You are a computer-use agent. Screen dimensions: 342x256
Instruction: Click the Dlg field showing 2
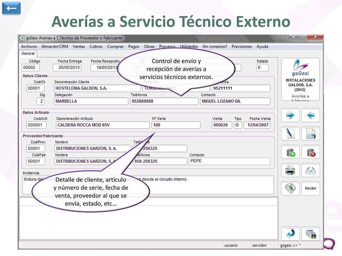[40, 101]
